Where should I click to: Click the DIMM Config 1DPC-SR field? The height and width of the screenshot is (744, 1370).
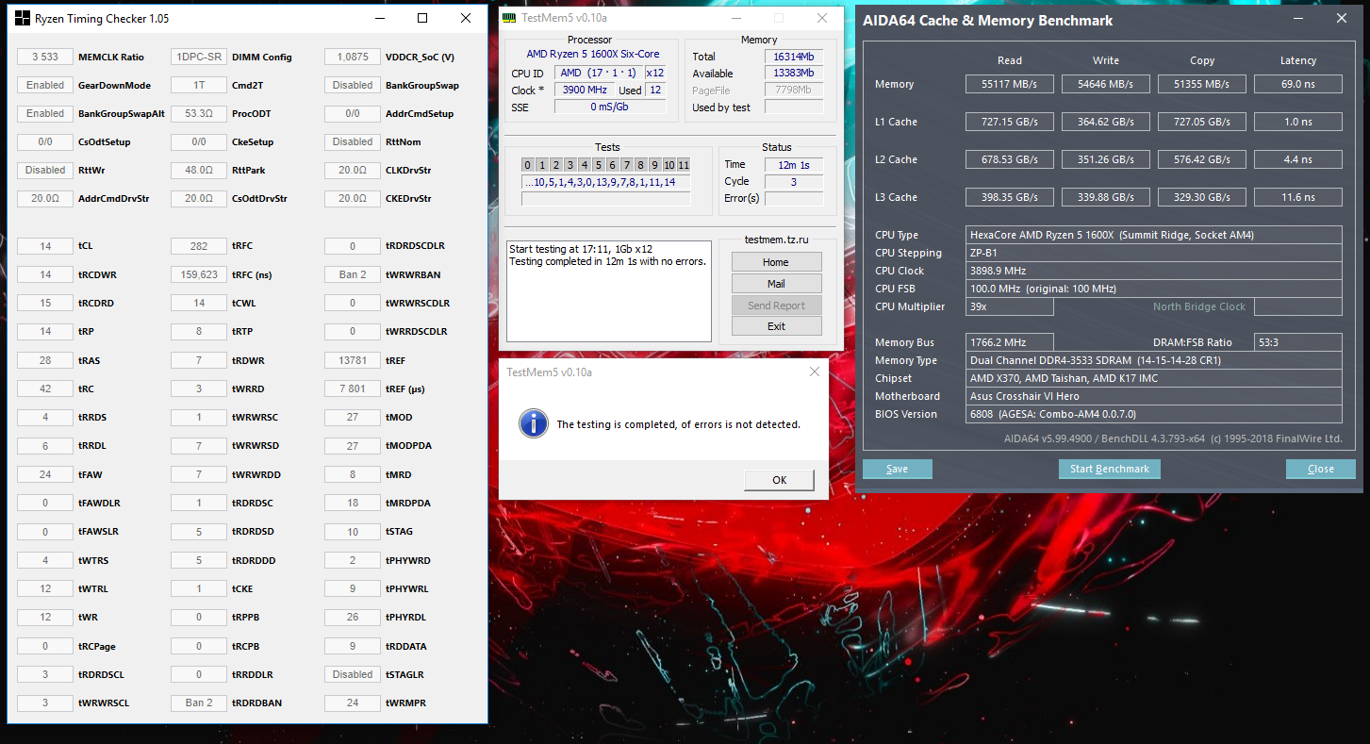[199, 57]
